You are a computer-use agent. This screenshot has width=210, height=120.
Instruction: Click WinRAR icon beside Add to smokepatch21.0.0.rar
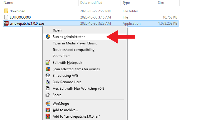(x=48, y=116)
